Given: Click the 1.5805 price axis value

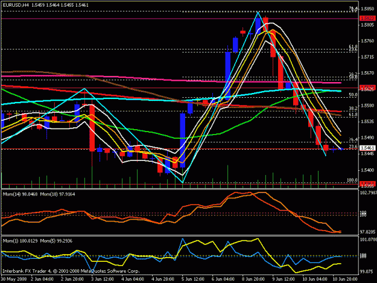Looking at the screenshot, I should 367,25.
